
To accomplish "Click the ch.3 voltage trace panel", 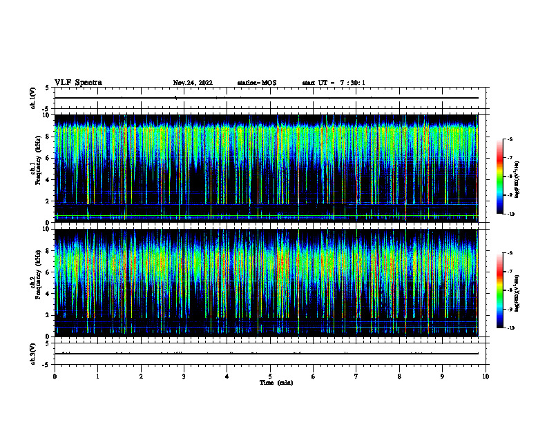I will point(270,354).
